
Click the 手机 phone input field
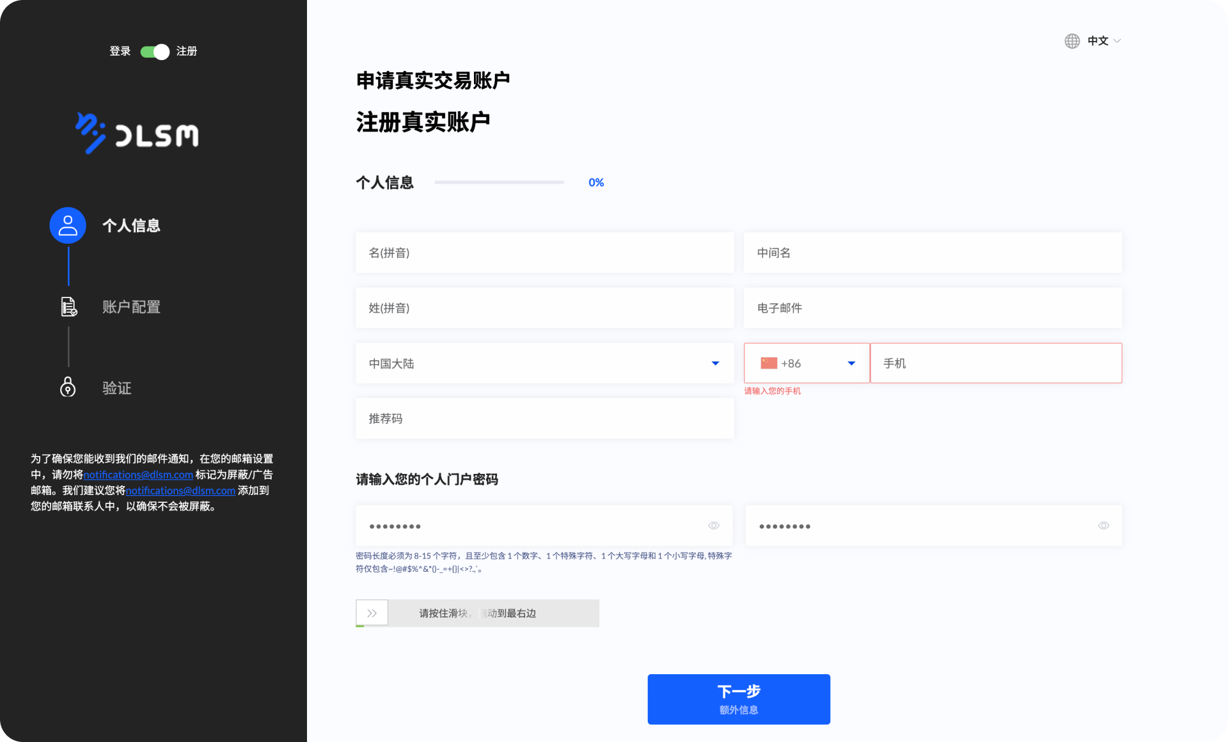(995, 363)
